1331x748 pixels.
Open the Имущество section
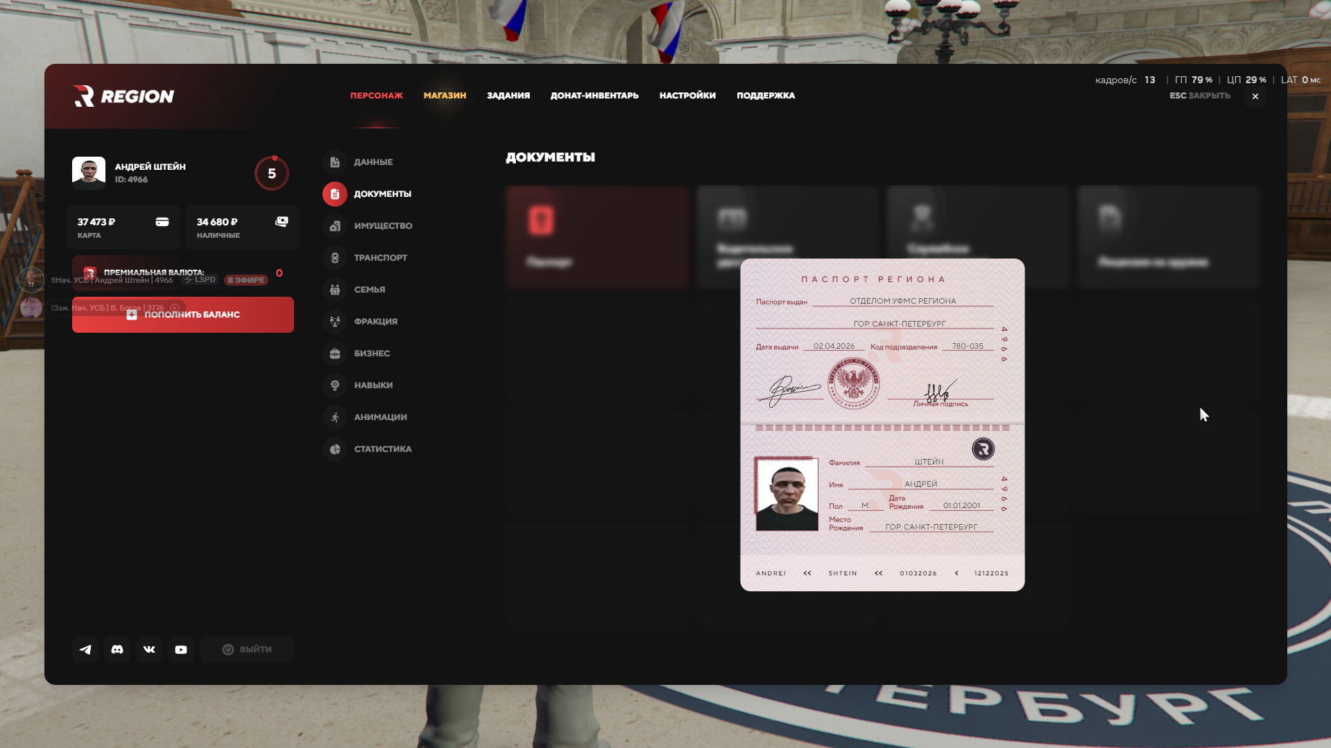[382, 226]
